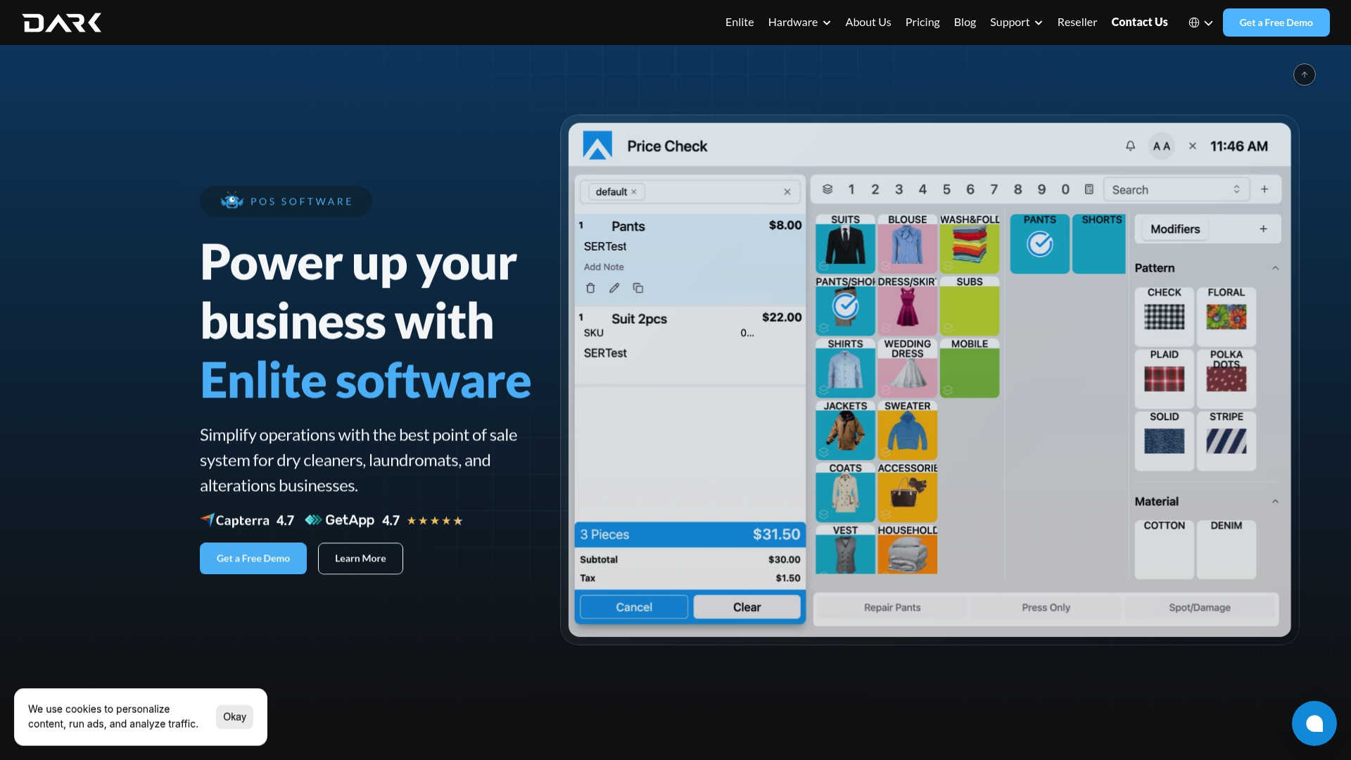The width and height of the screenshot is (1351, 760).
Task: Click the DARK logo in header
Action: click(62, 23)
